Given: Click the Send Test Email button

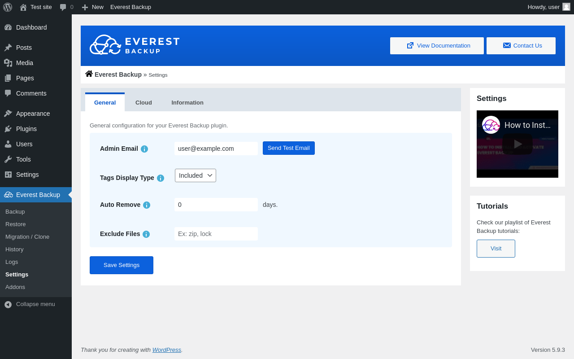Looking at the screenshot, I should [x=289, y=148].
